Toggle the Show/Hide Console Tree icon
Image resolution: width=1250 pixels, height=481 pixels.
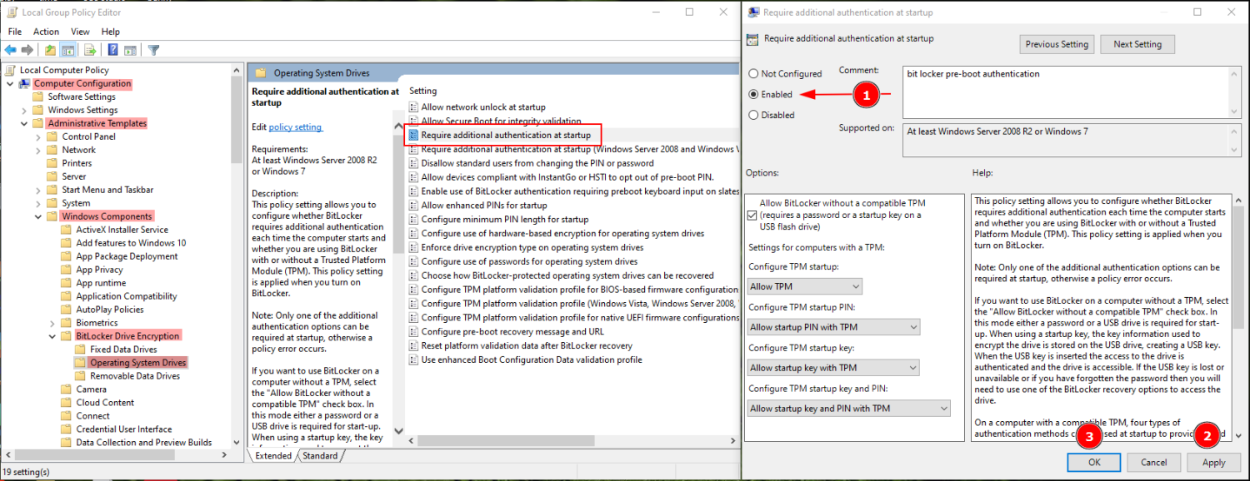point(67,48)
